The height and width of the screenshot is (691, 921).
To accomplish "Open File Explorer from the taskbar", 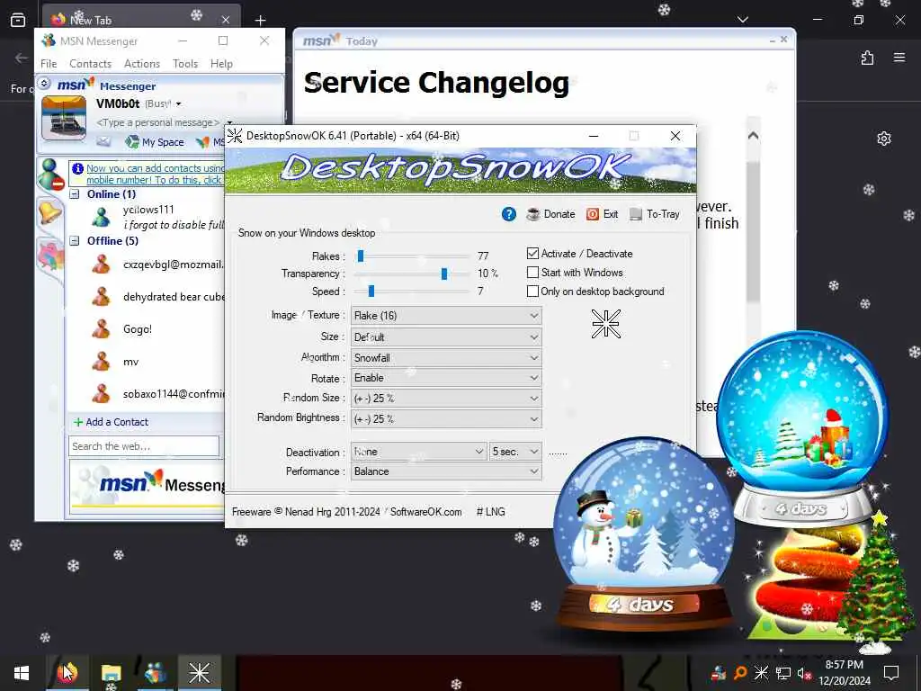I will [111, 673].
